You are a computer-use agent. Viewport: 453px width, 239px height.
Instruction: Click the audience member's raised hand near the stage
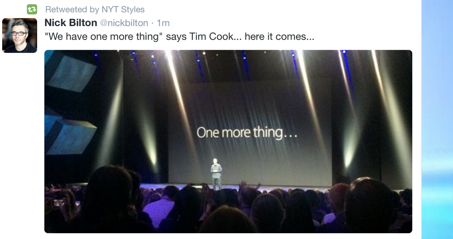coord(242,184)
